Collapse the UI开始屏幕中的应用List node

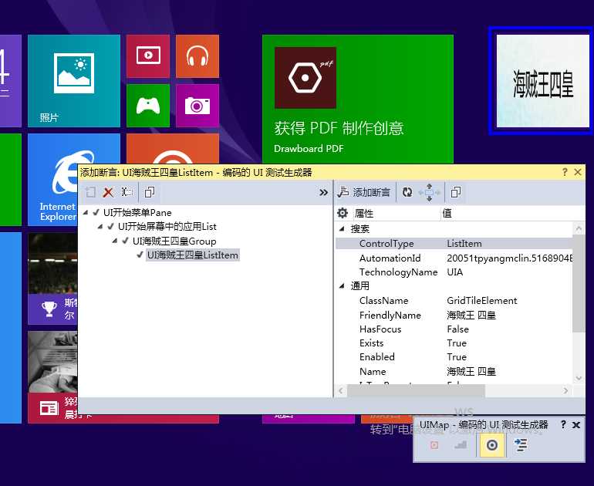(x=100, y=227)
